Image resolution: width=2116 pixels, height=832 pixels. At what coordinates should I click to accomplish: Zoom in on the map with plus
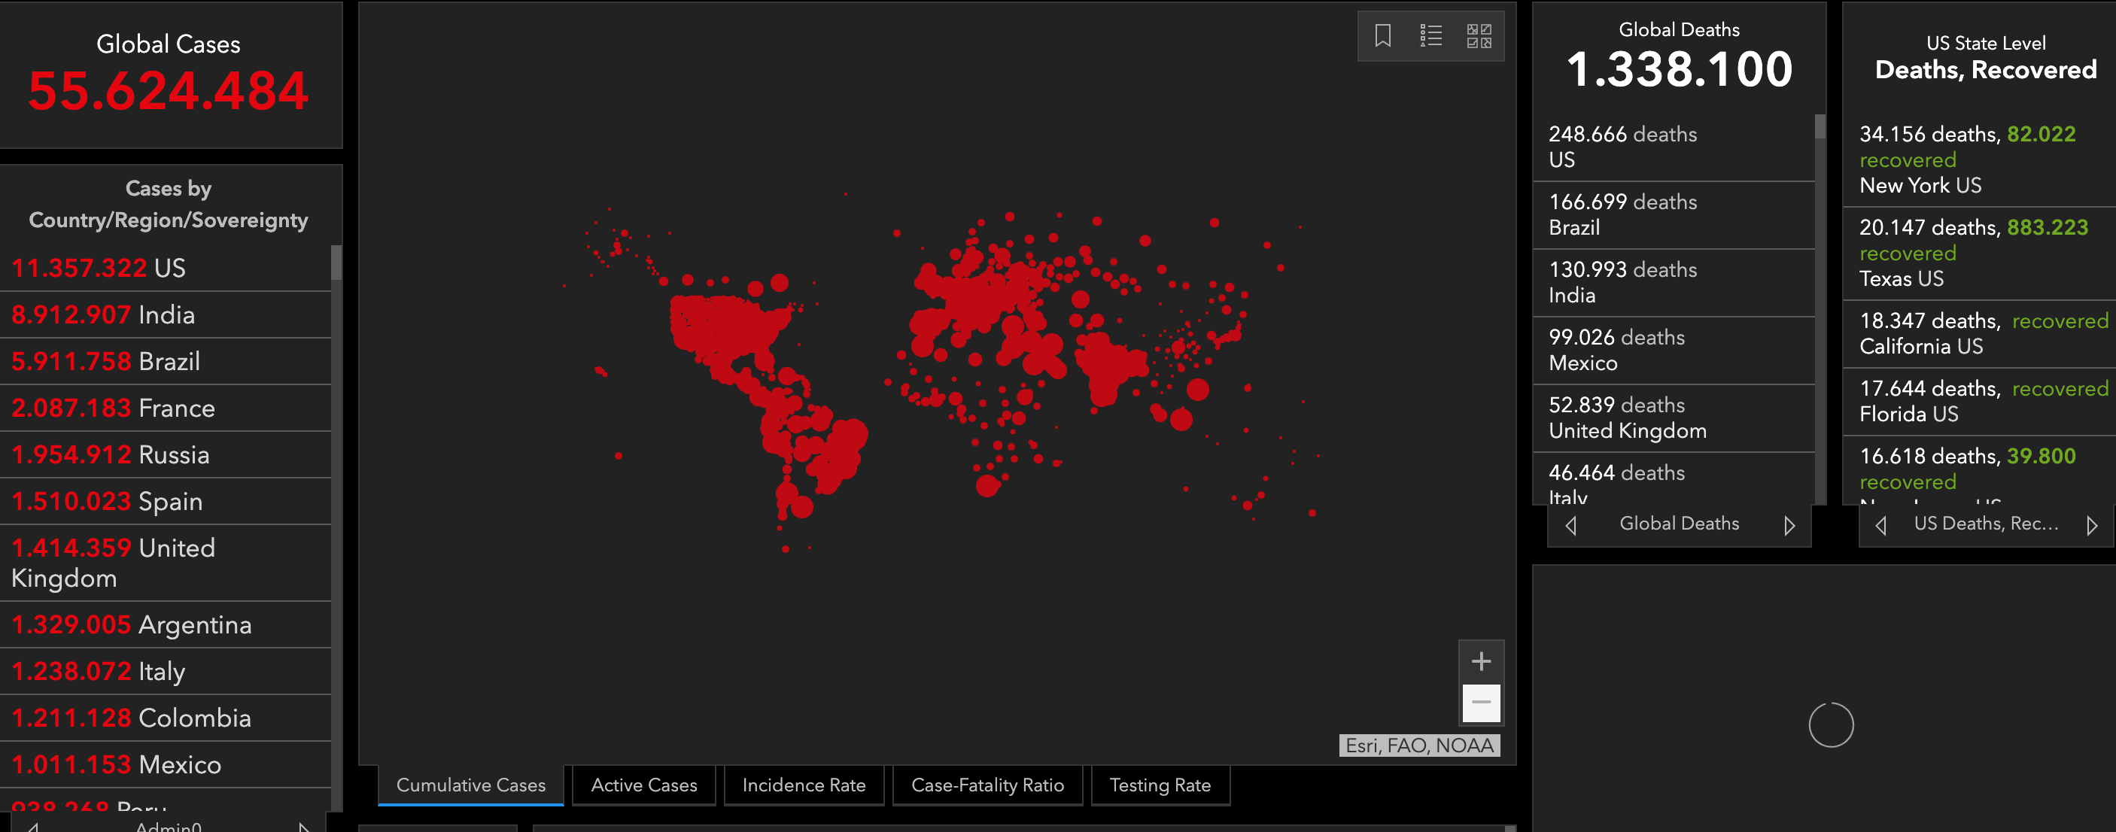[1481, 661]
